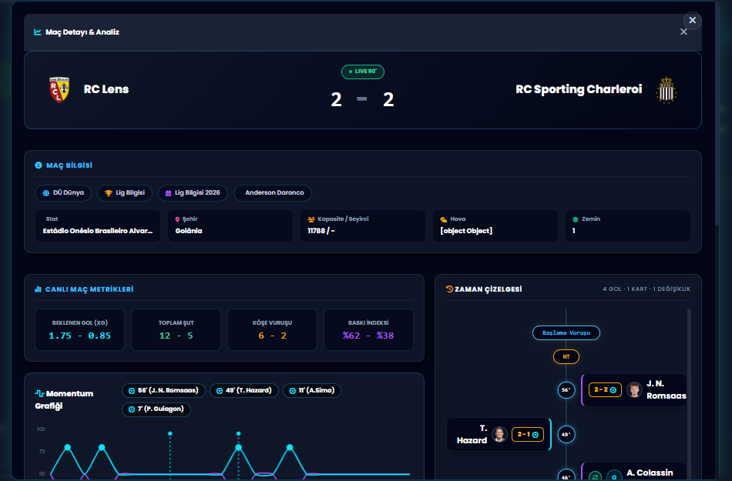
Task: Click the chart icon beside Maç Detayı & Analiz
Action: point(38,32)
